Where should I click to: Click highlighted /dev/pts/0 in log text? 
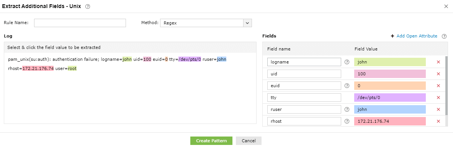pyautogui.click(x=190, y=59)
